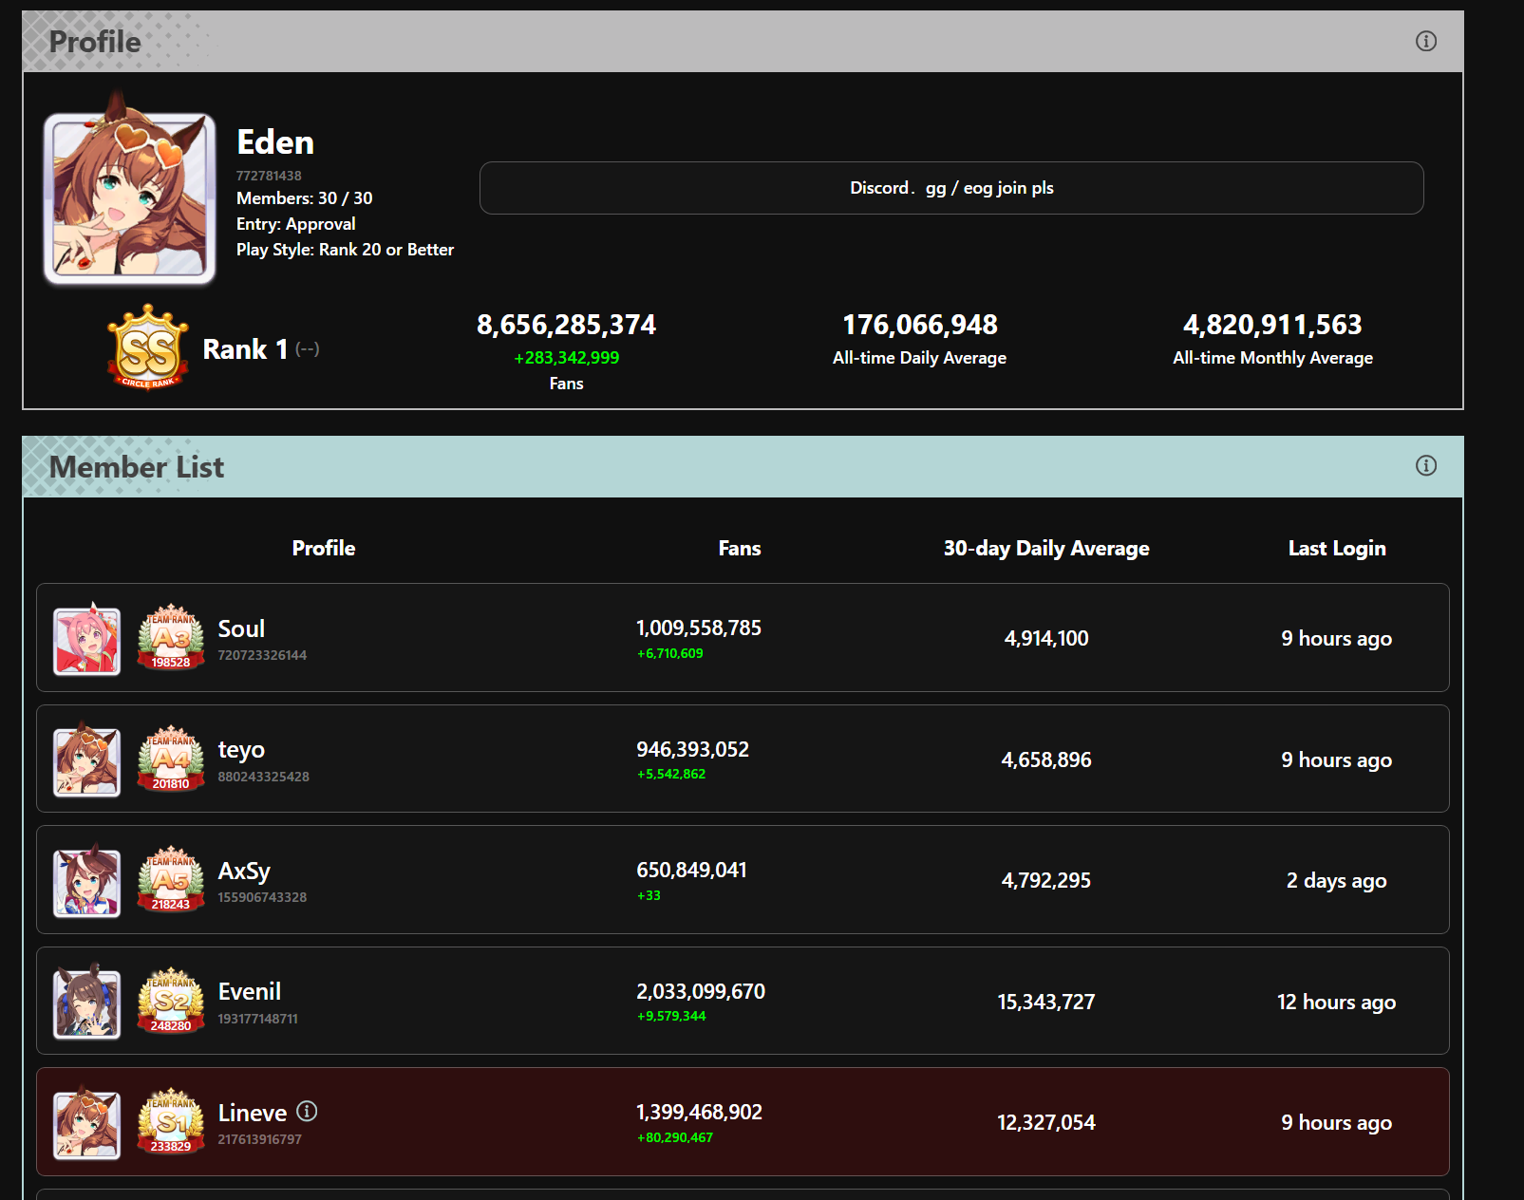The width and height of the screenshot is (1524, 1200).
Task: Open Lineve's profile avatar
Action: click(x=86, y=1125)
